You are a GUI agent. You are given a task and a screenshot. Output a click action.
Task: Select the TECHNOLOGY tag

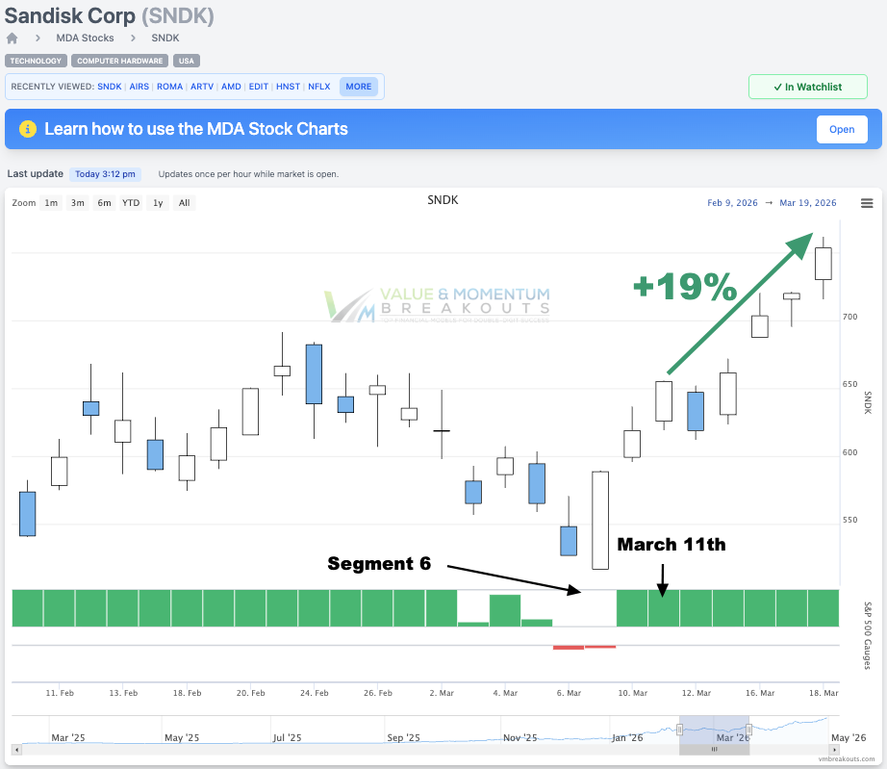(36, 61)
